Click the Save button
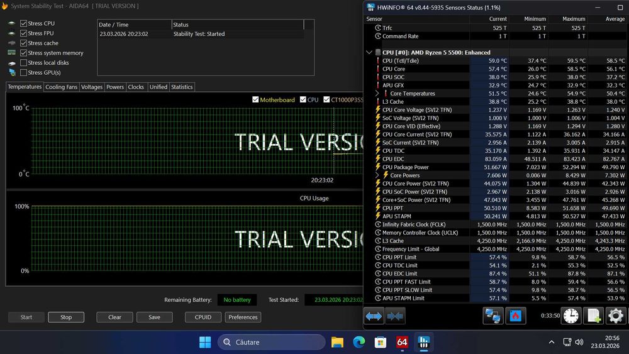Image resolution: width=629 pixels, height=354 pixels. pyautogui.click(x=155, y=317)
